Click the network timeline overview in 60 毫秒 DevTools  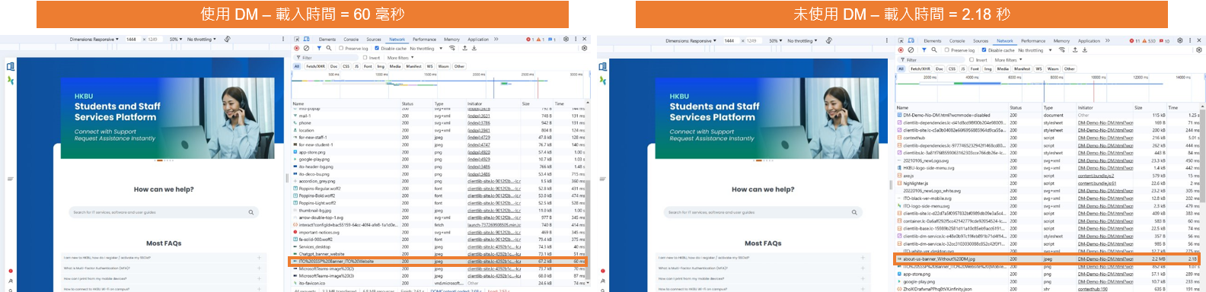coord(440,85)
